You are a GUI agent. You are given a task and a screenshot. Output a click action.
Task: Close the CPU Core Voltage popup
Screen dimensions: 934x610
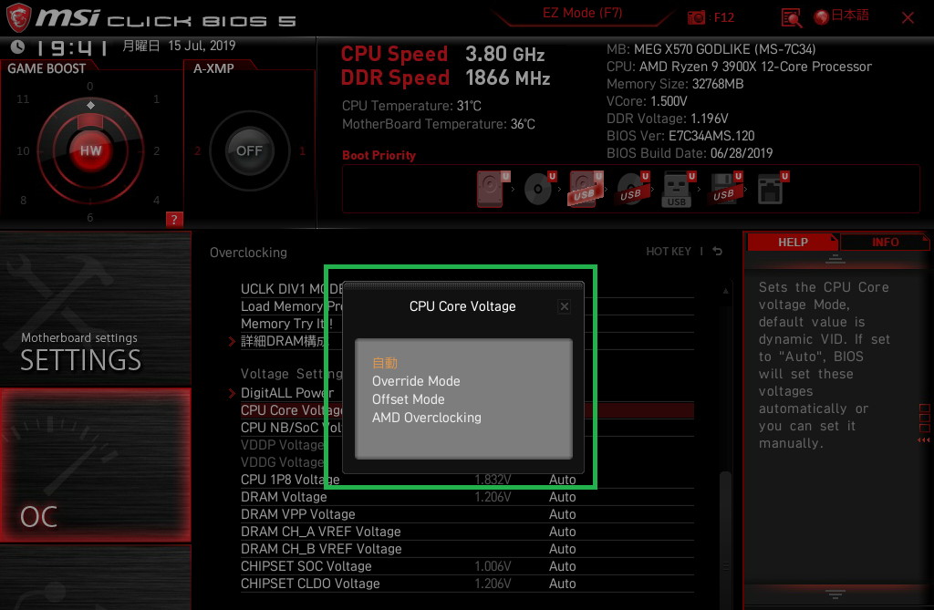point(564,306)
